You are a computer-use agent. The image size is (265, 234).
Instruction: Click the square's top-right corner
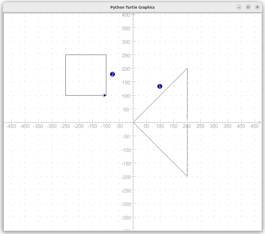106,55
